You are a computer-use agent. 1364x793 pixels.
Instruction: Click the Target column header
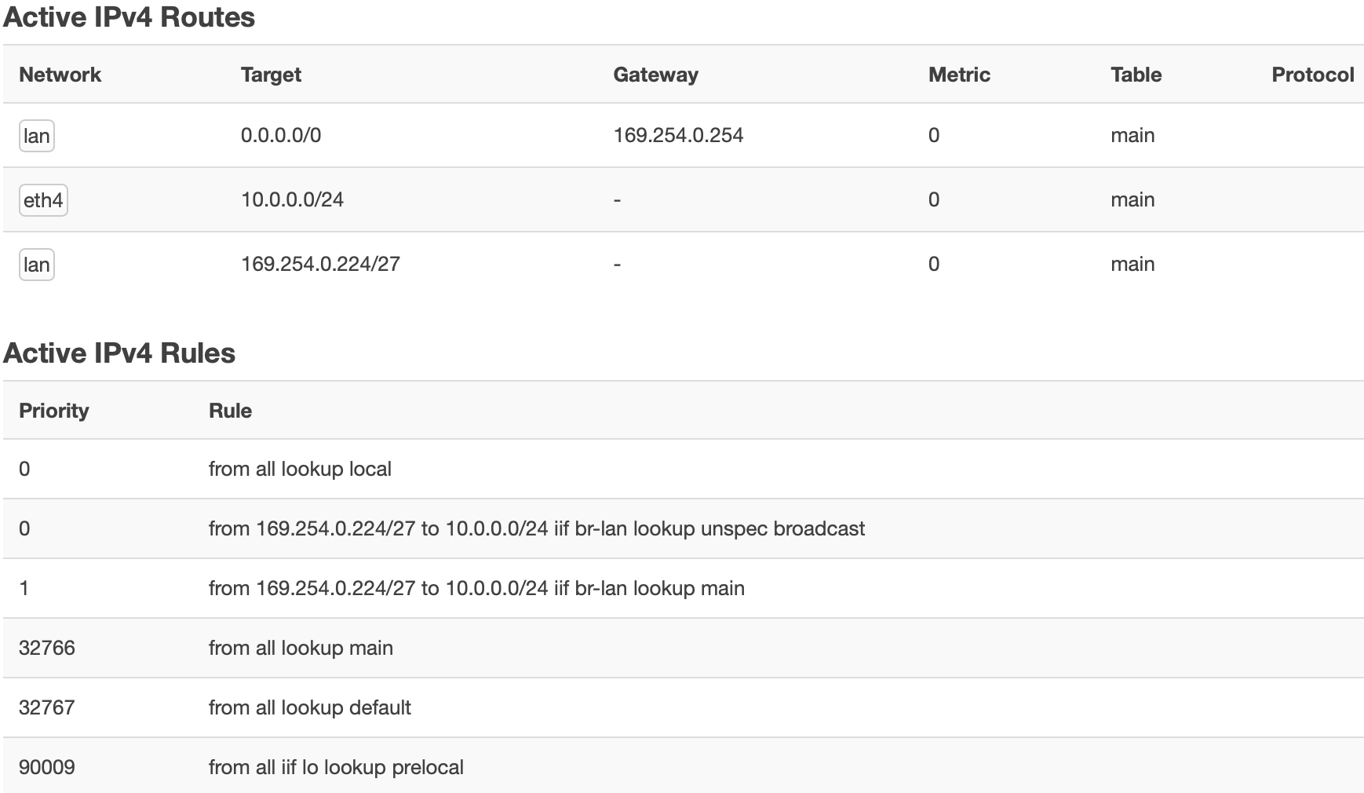point(271,75)
